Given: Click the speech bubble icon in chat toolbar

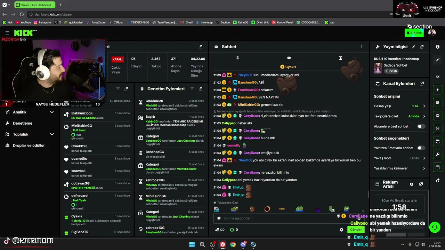Looking at the screenshot, I should click(x=289, y=58).
